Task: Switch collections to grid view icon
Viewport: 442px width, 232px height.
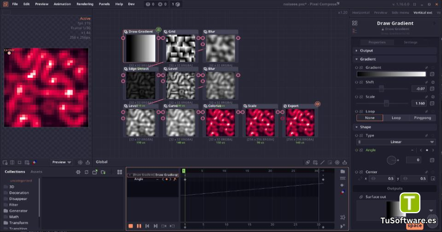Action: 120,172
